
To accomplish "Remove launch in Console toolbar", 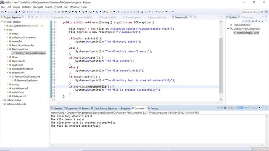I will click(x=222, y=107).
